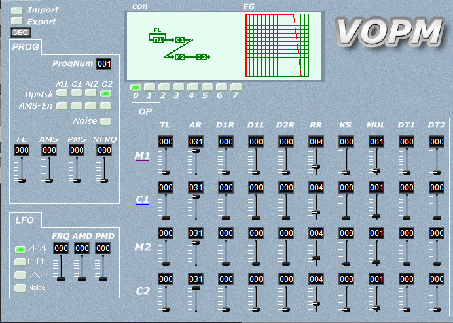Viewport: 453px width, 323px height.
Task: Select the square LFO waveform
Action: click(20, 262)
